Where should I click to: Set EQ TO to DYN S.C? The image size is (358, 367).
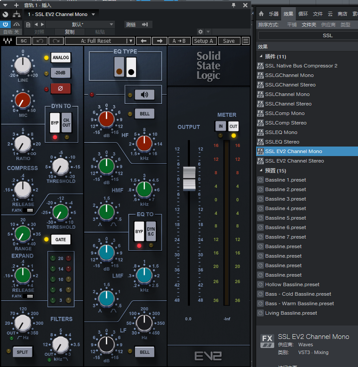(151, 231)
